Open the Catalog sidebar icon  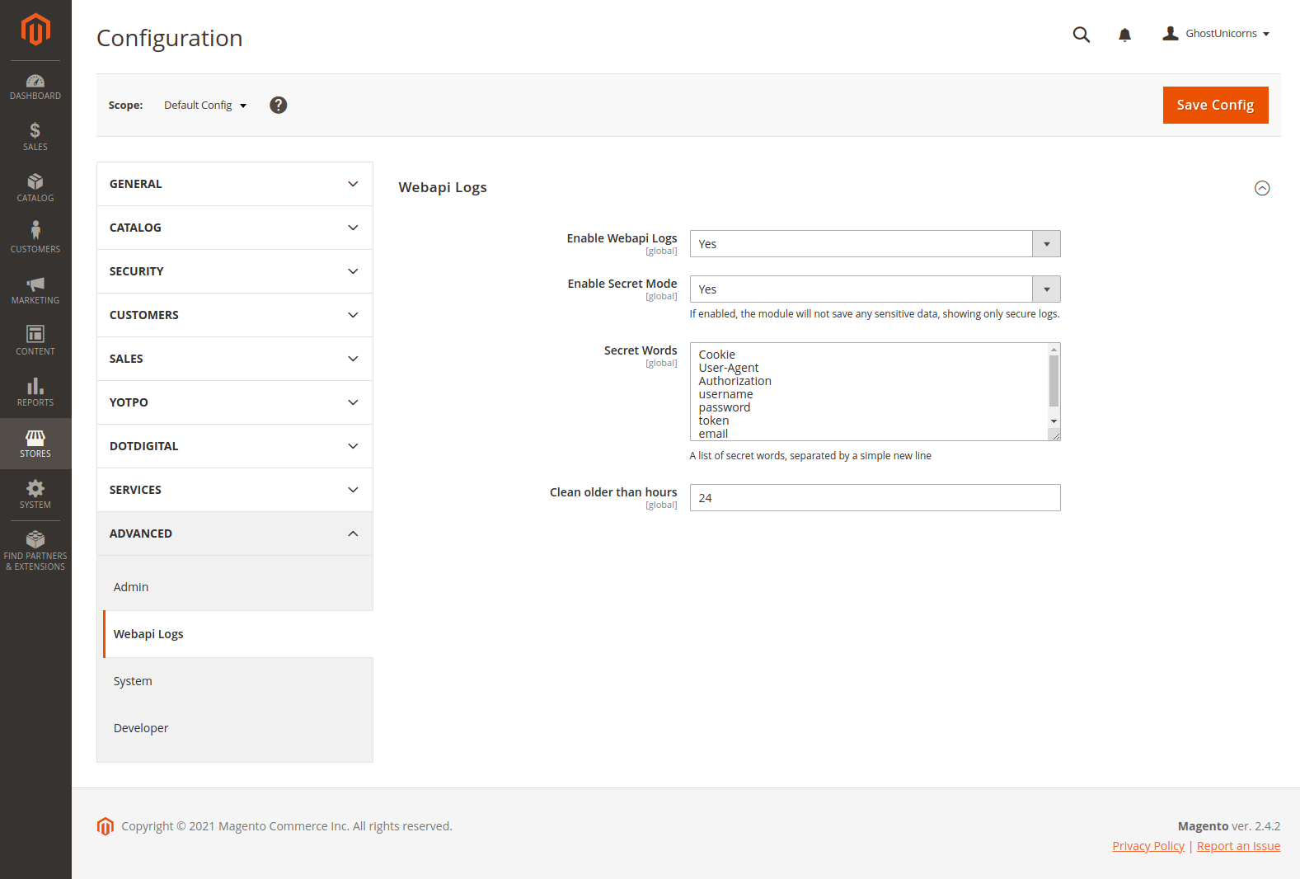35,188
